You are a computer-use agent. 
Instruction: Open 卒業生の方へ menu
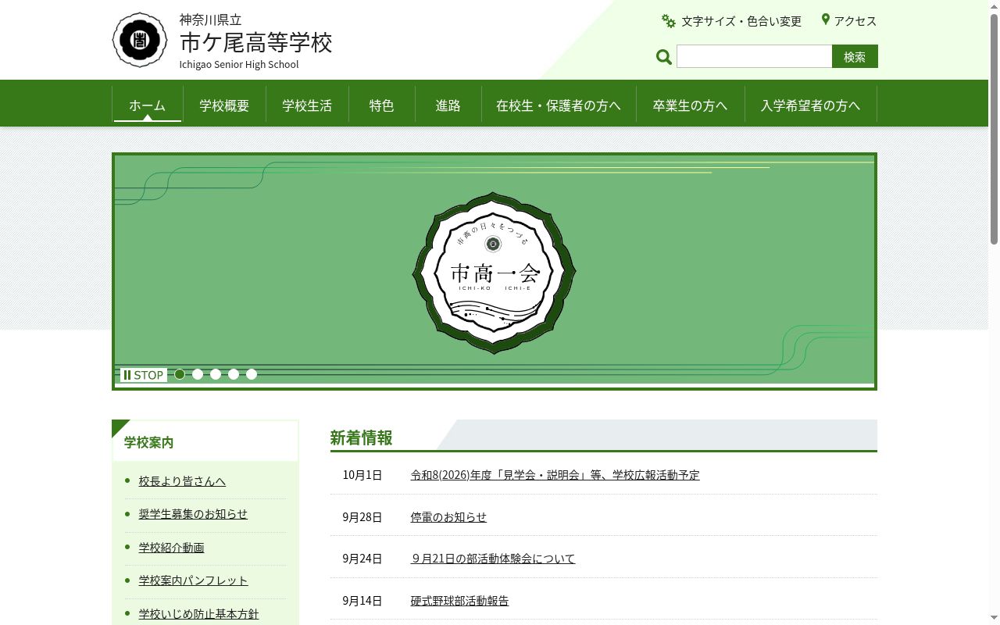pyautogui.click(x=690, y=105)
